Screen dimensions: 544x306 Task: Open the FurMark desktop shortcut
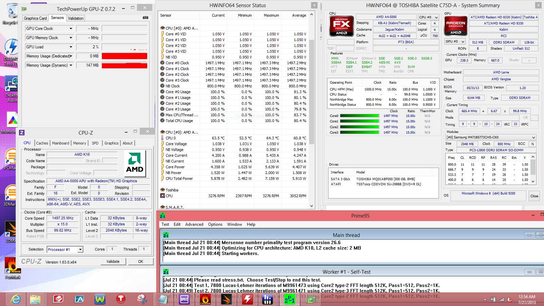coord(12,268)
